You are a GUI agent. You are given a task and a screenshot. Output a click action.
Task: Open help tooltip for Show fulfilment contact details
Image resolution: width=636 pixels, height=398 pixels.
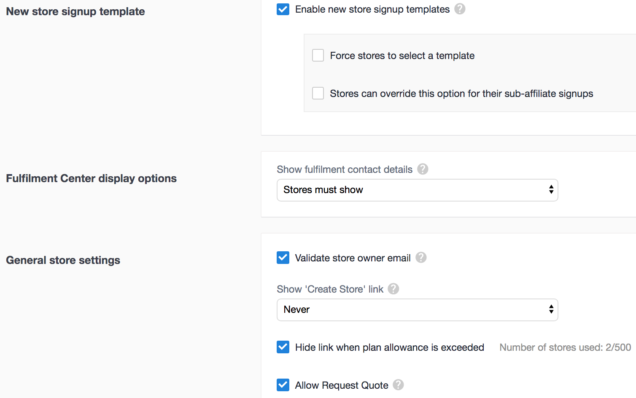423,169
